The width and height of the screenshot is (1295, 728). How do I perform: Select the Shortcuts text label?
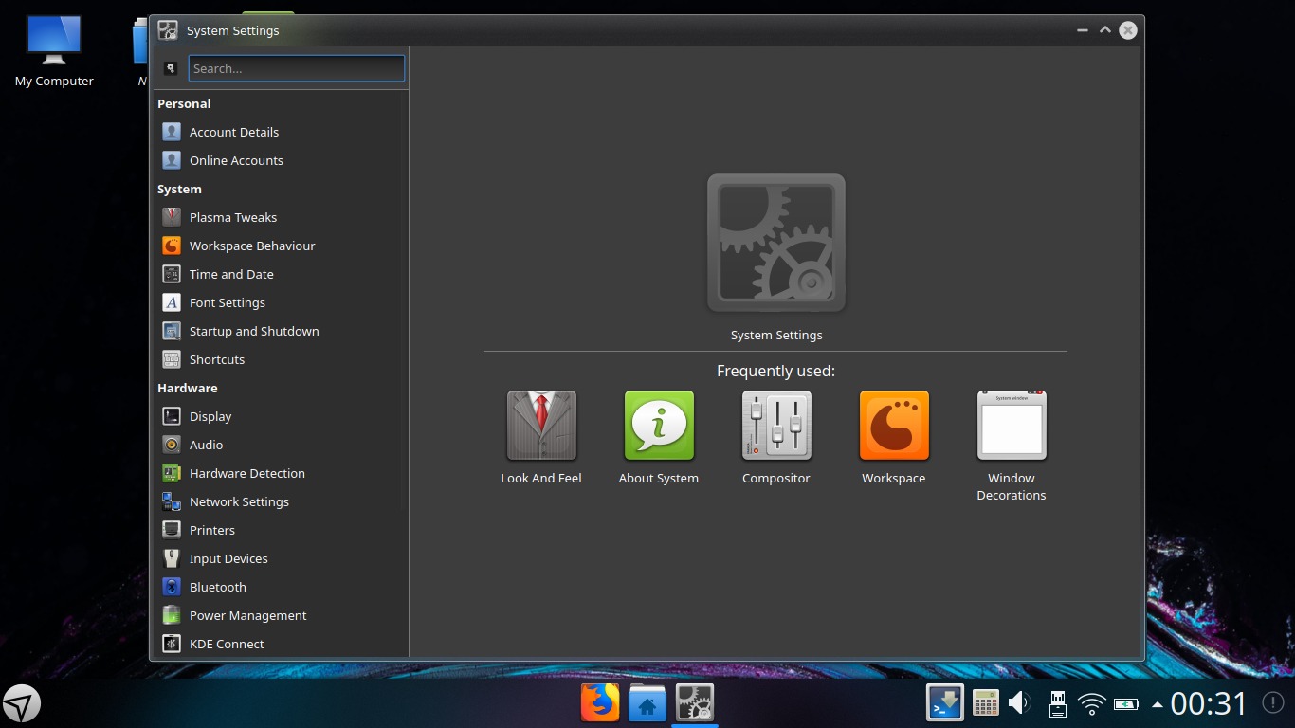(217, 359)
